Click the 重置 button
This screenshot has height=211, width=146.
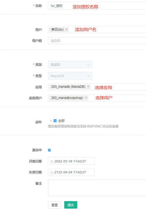pos(54,205)
